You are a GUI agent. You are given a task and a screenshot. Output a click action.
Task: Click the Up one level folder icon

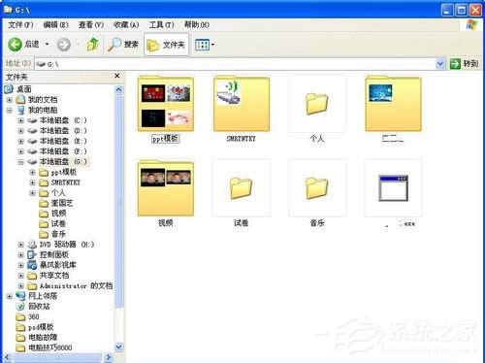point(93,45)
